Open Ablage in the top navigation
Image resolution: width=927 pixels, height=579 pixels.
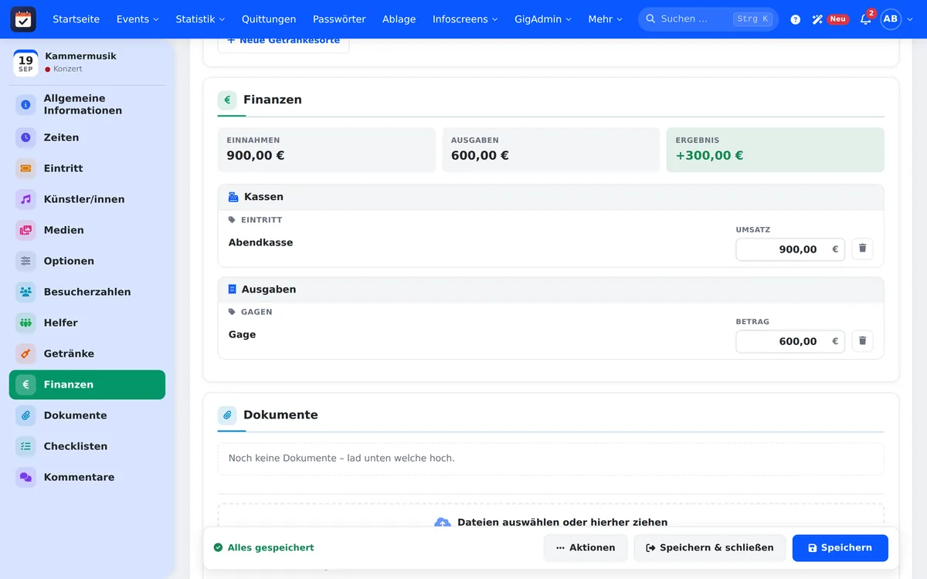(x=399, y=19)
